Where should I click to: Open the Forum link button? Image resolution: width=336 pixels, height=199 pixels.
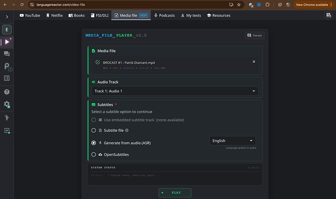tap(255, 35)
